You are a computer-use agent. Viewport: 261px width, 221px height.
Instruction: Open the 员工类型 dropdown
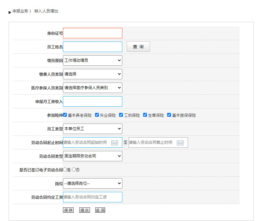point(93,129)
